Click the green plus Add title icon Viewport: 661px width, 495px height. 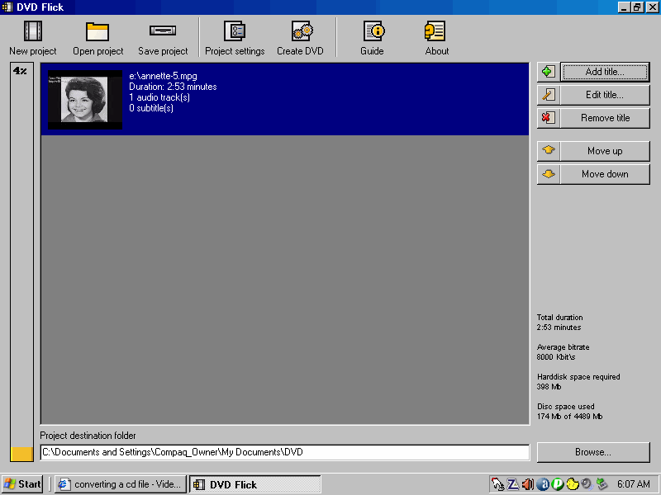click(549, 72)
